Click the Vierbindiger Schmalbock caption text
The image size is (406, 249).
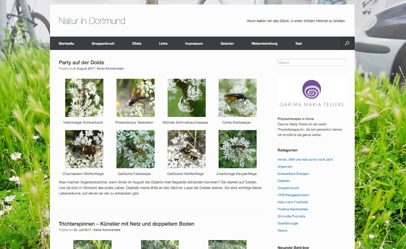tap(83, 123)
